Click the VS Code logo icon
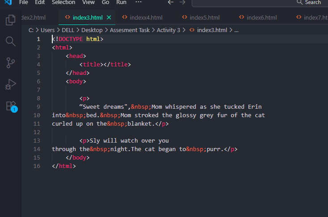Viewport: 328px width, 217px height. 8,2
